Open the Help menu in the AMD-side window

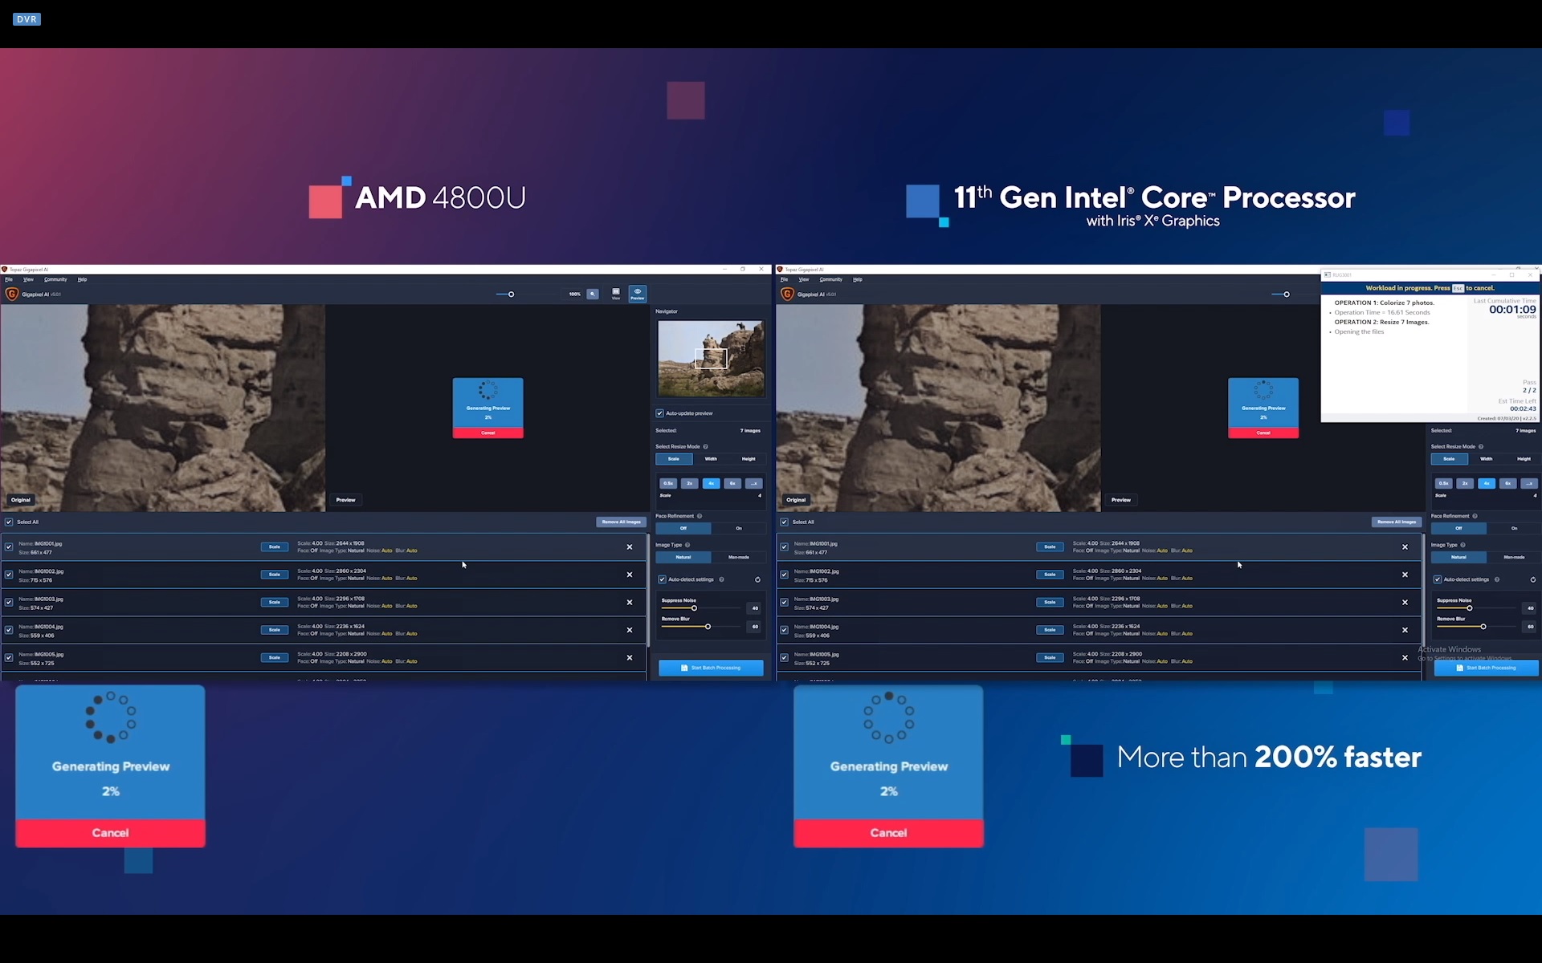click(82, 279)
